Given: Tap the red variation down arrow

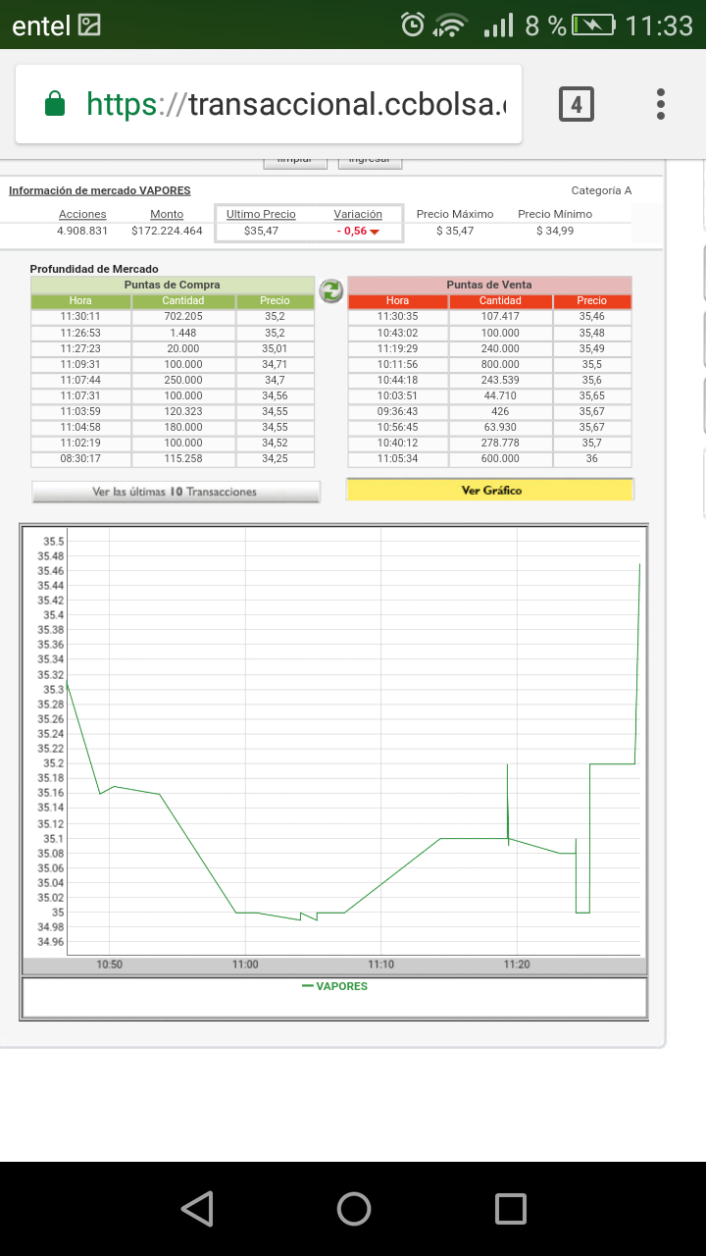Looking at the screenshot, I should point(375,232).
